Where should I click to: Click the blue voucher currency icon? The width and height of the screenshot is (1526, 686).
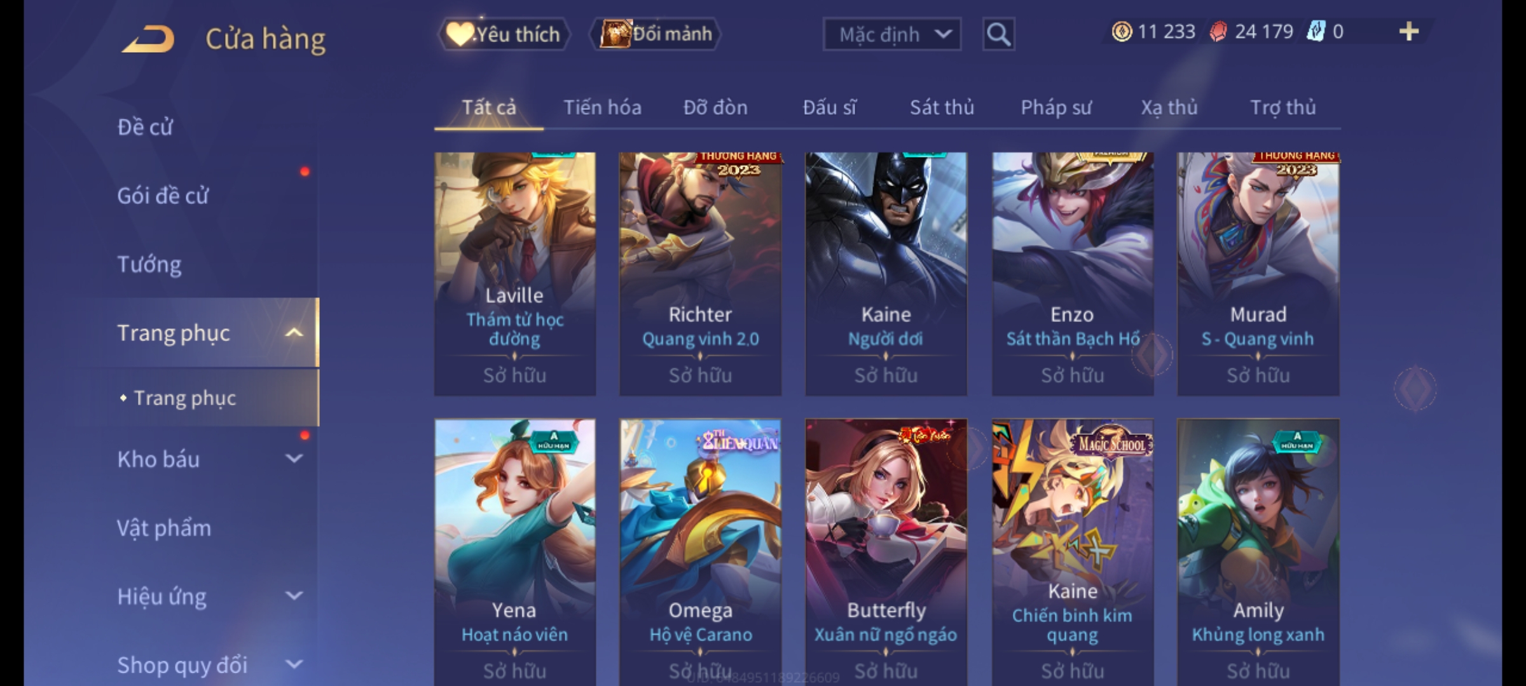(x=1316, y=31)
